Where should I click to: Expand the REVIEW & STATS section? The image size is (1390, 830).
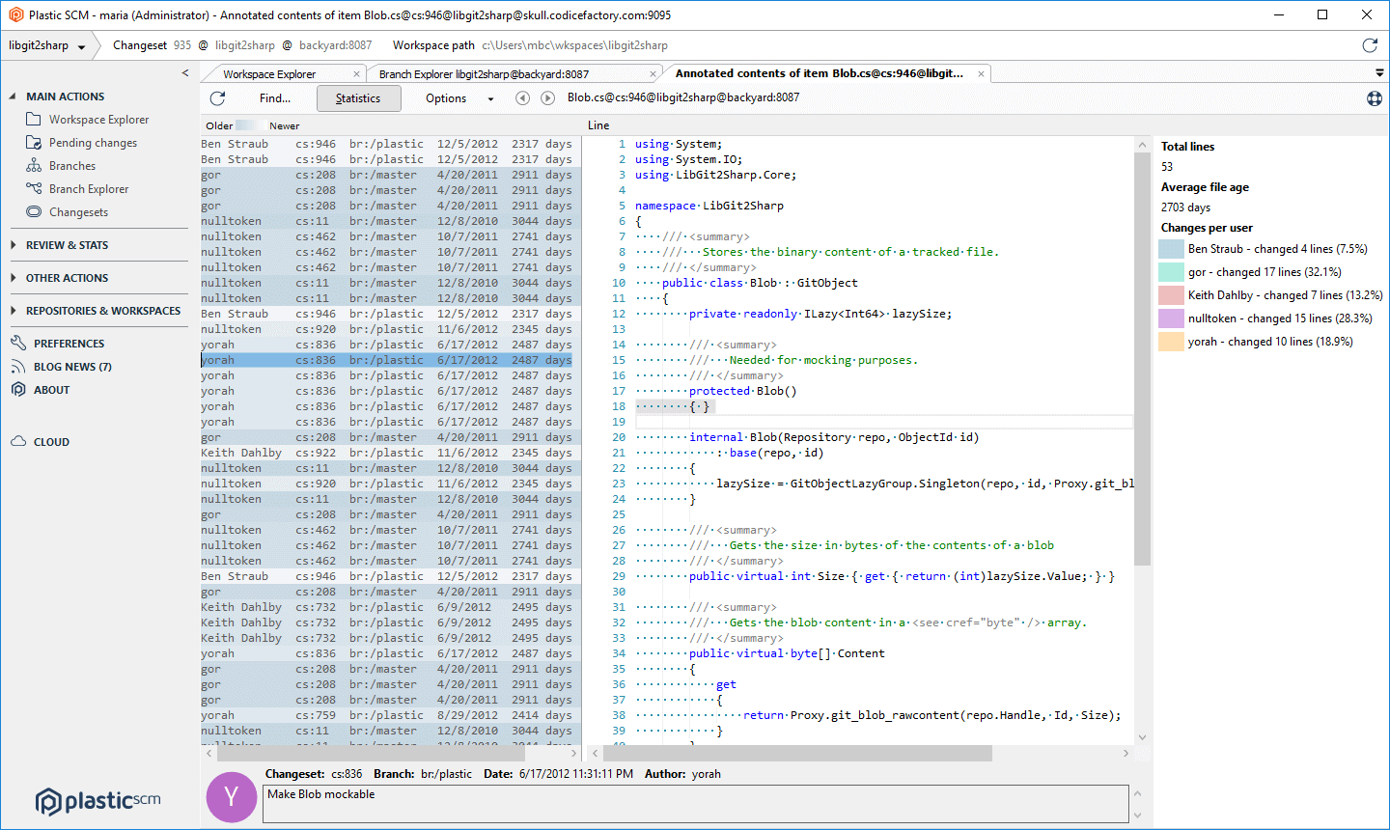14,245
